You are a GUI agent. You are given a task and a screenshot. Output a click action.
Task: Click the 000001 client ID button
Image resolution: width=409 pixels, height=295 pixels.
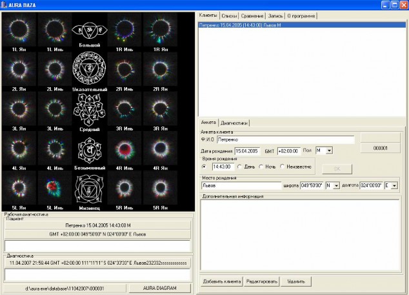pos(381,148)
